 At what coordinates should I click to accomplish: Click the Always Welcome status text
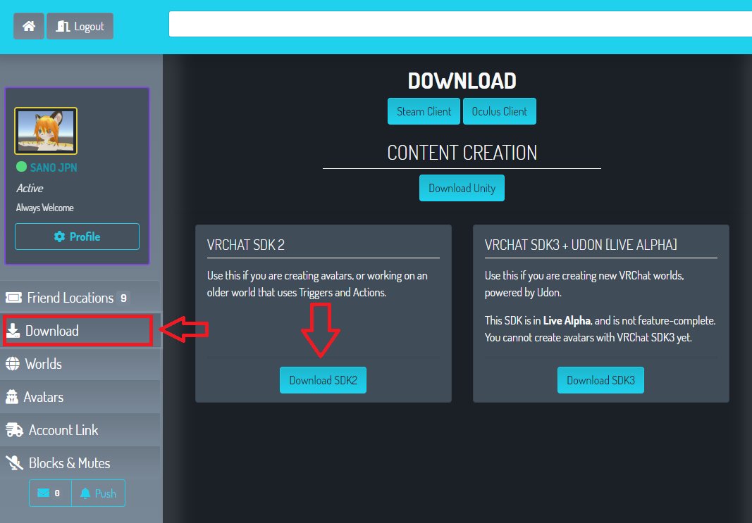point(45,208)
